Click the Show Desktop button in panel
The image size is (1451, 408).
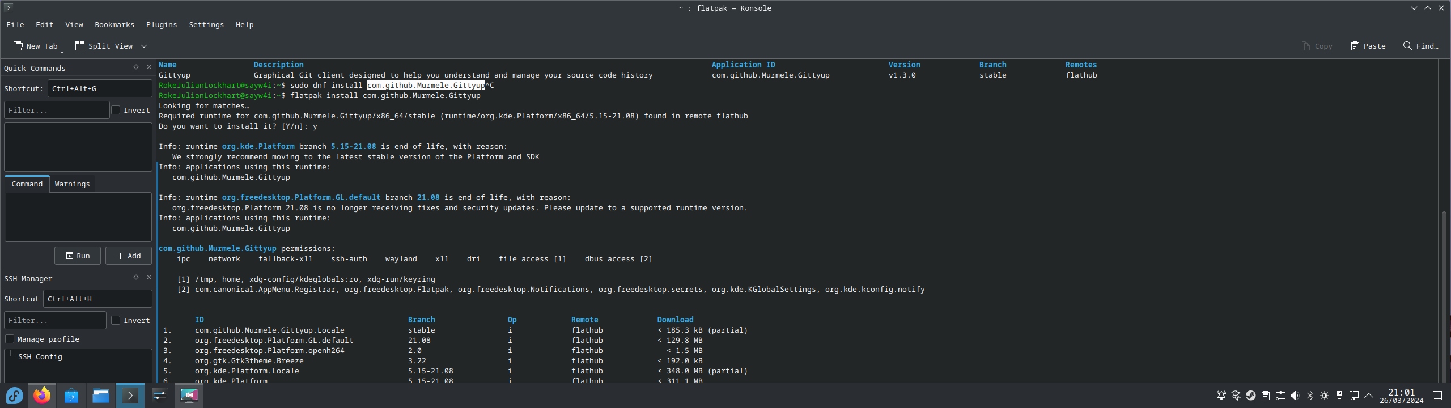1437,396
